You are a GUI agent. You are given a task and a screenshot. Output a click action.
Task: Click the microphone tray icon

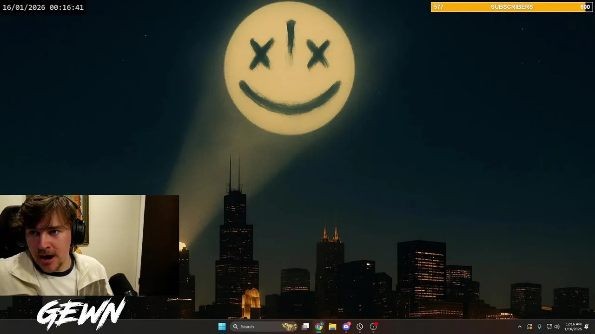pyautogui.click(x=539, y=327)
